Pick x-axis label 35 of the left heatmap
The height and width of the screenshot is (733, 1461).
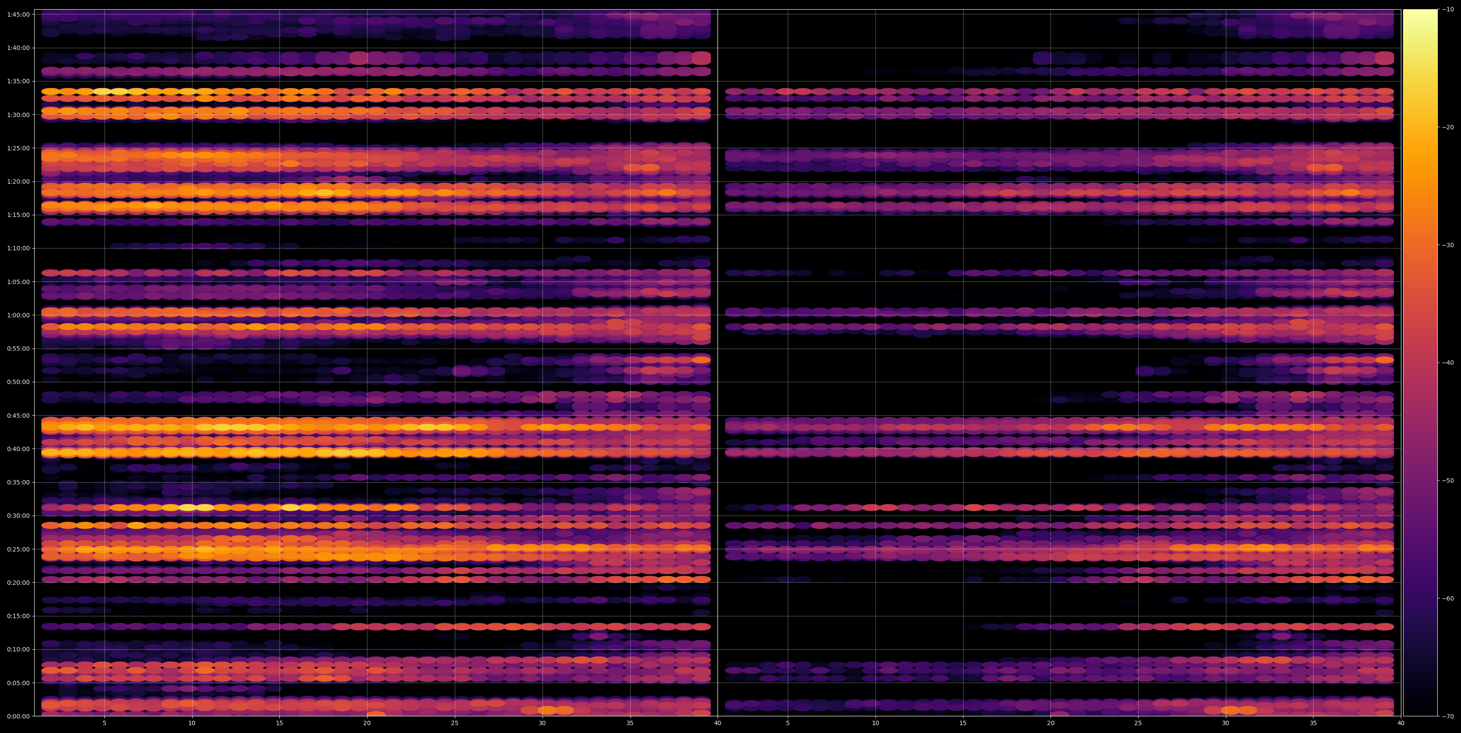[x=630, y=723]
